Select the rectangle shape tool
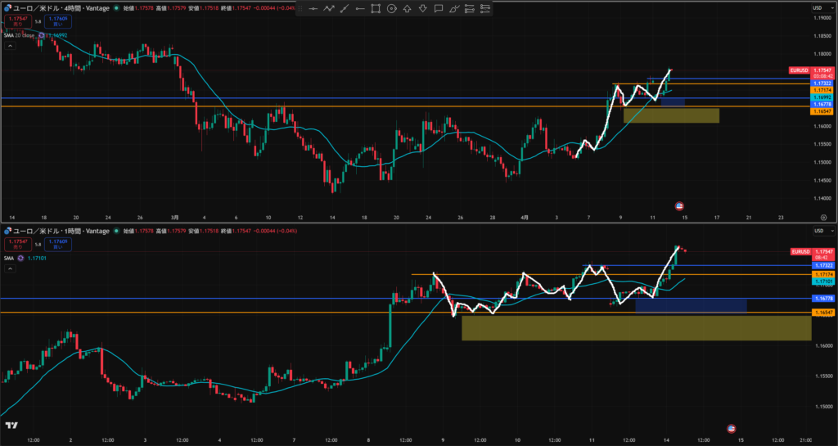The image size is (838, 446). (376, 8)
